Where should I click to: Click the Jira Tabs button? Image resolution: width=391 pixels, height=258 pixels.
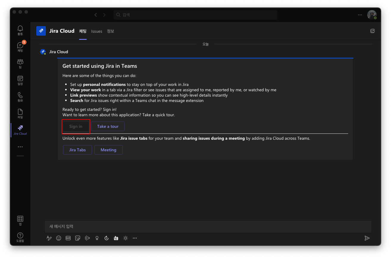click(x=77, y=150)
